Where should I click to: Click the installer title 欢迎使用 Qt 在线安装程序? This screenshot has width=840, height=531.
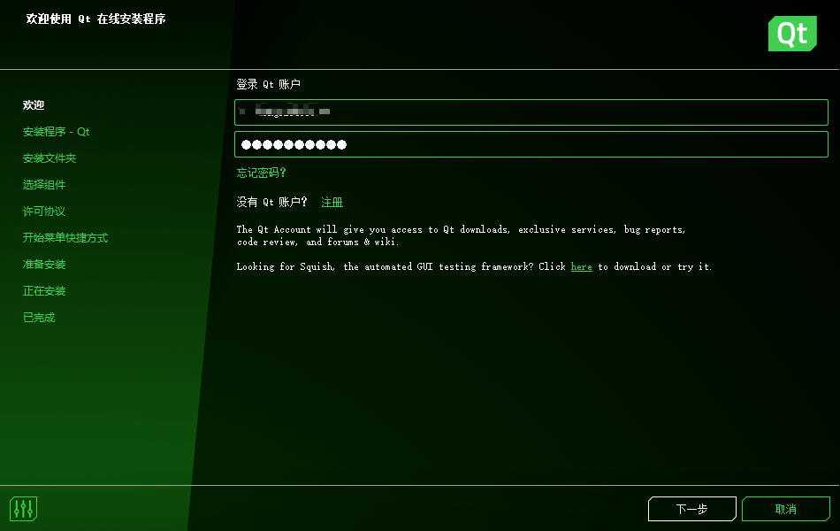tap(95, 19)
